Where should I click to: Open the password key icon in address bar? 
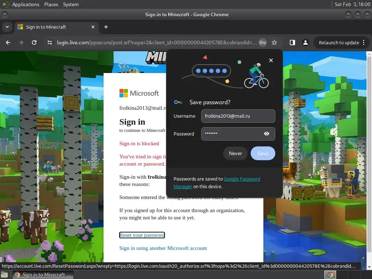(262, 43)
